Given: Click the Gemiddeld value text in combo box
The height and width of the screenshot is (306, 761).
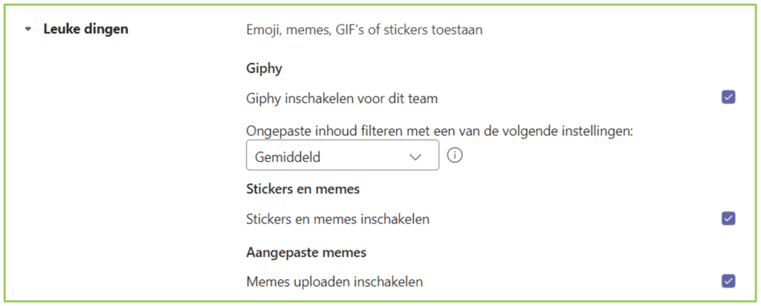Looking at the screenshot, I should pyautogui.click(x=288, y=157).
